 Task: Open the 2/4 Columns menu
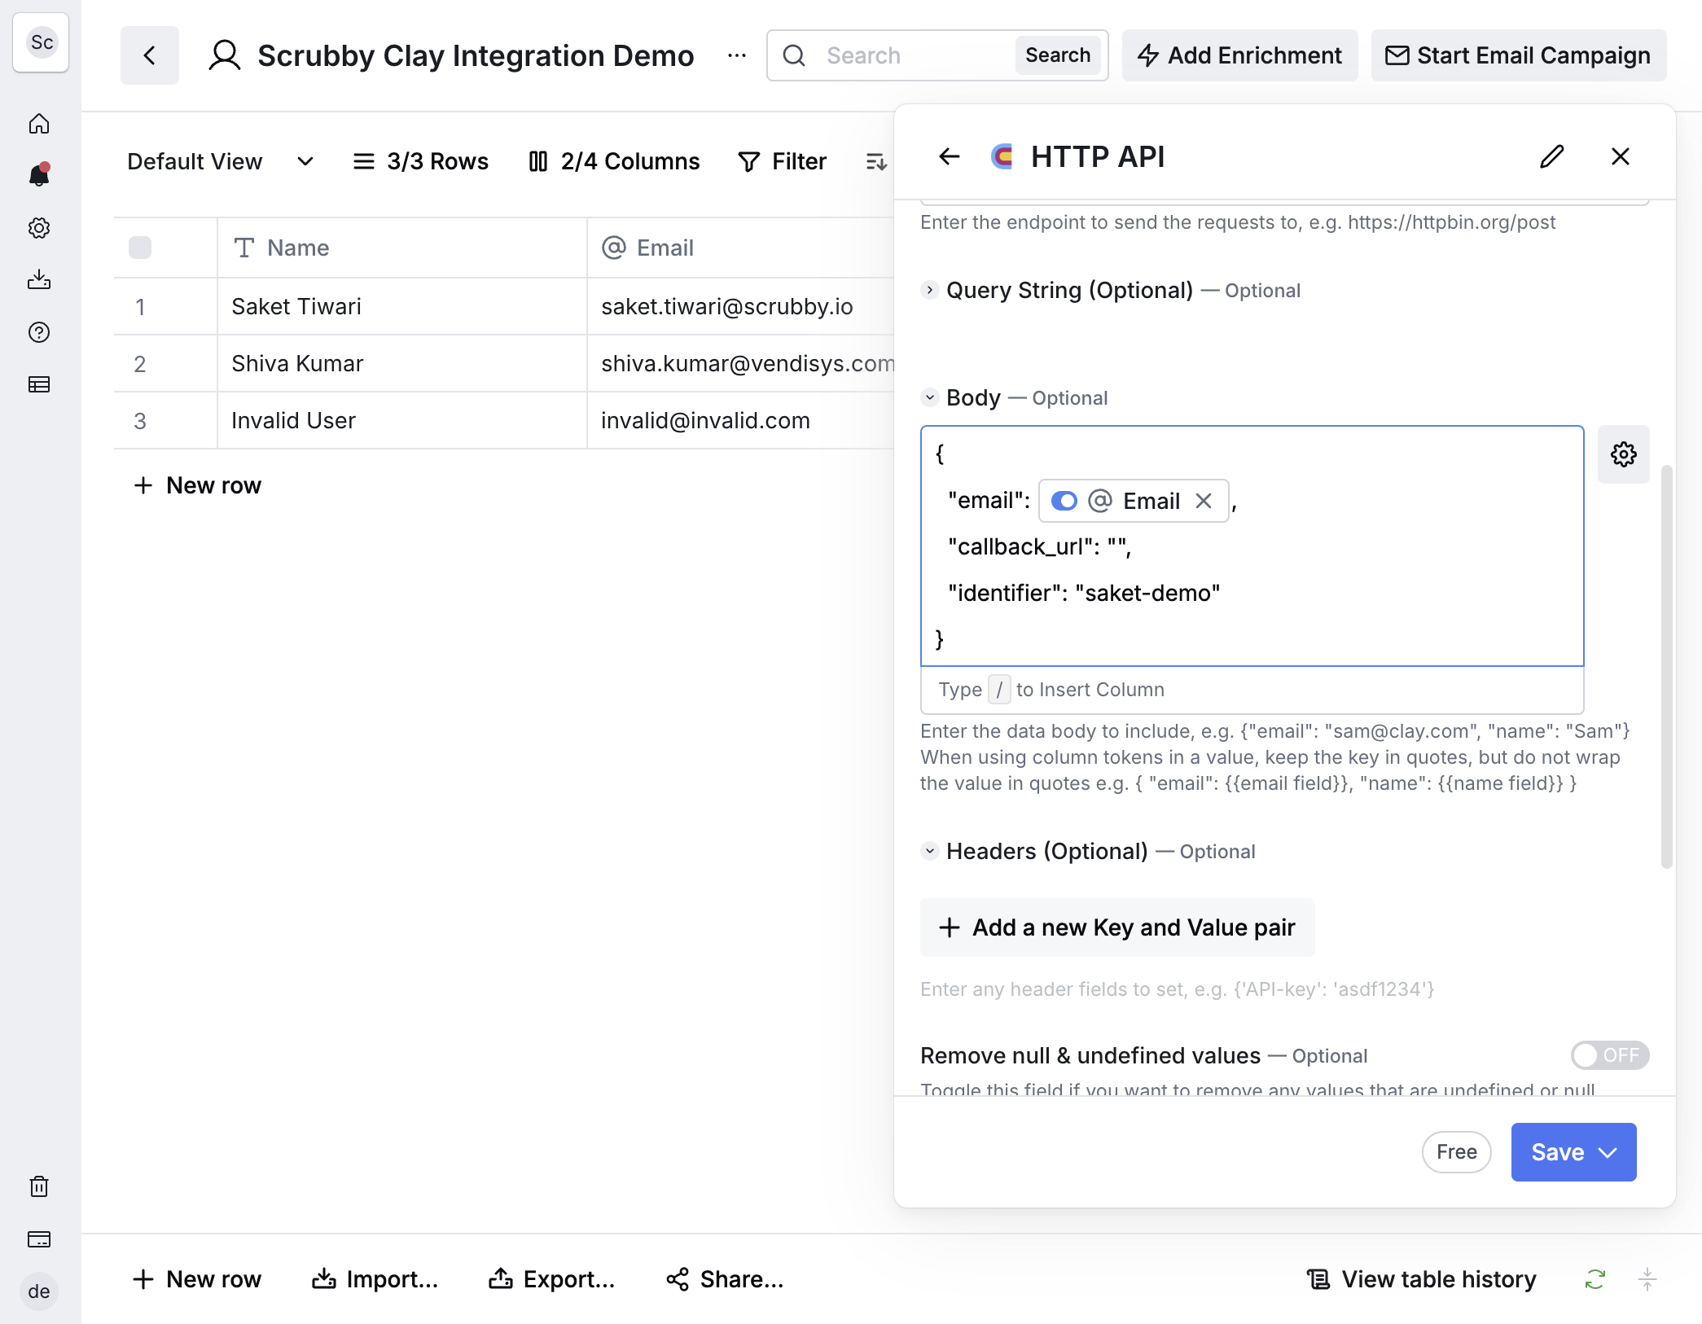click(614, 161)
